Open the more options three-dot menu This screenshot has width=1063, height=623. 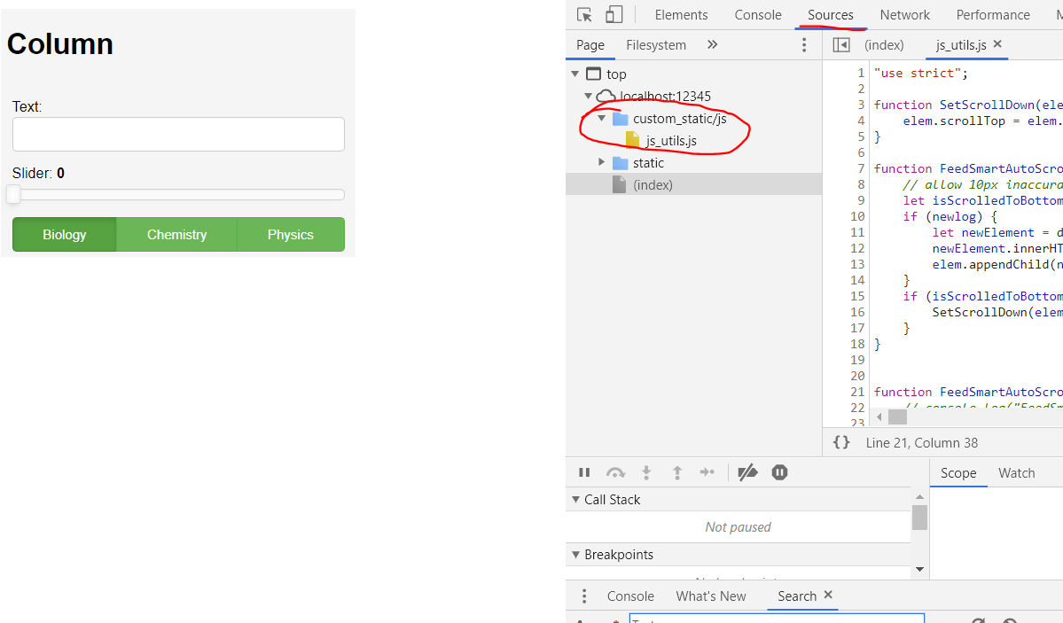pyautogui.click(x=804, y=44)
